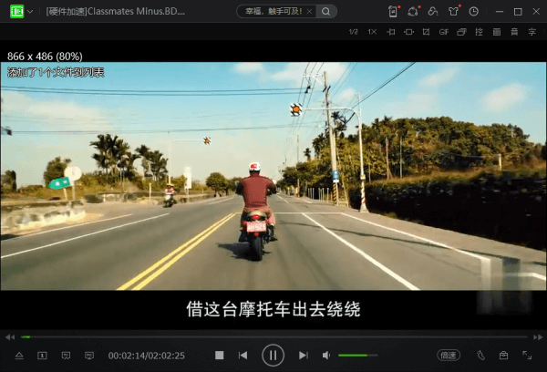The height and width of the screenshot is (372, 547).
Task: Enter fullscreen with the expand arrows
Action: click(527, 356)
